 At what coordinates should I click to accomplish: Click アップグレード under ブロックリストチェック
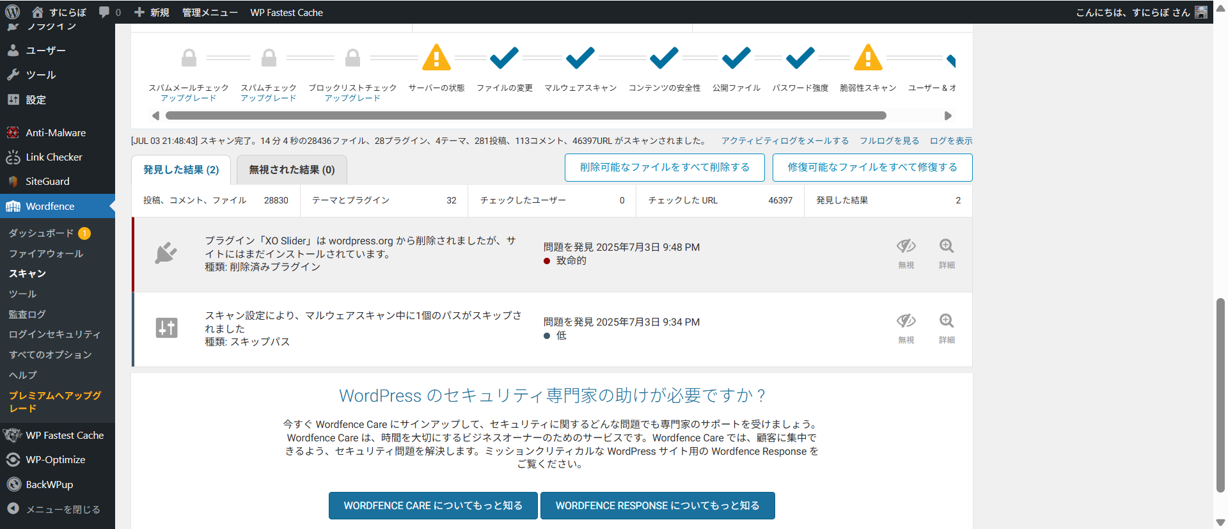(352, 98)
